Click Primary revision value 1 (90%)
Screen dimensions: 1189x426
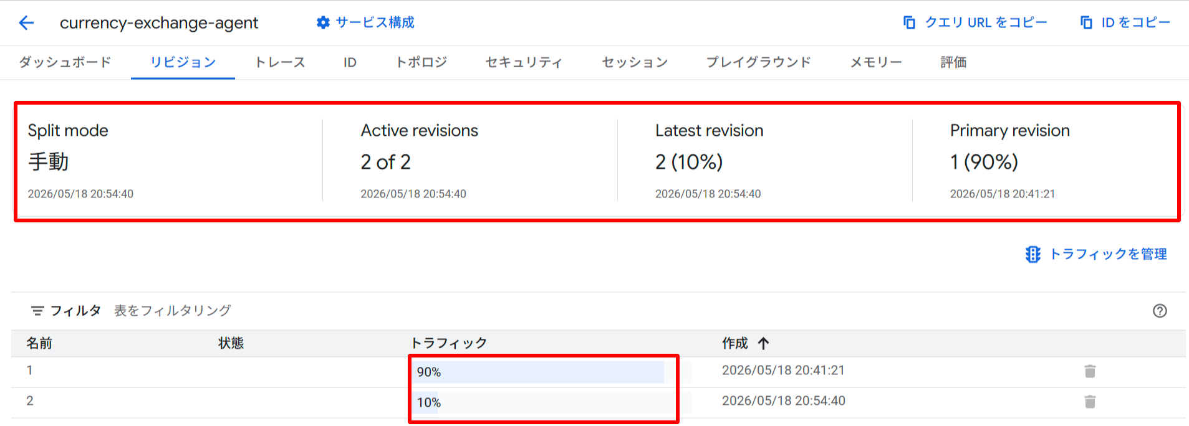[x=984, y=162]
